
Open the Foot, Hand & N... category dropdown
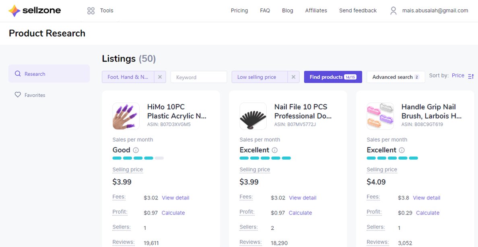pos(128,77)
